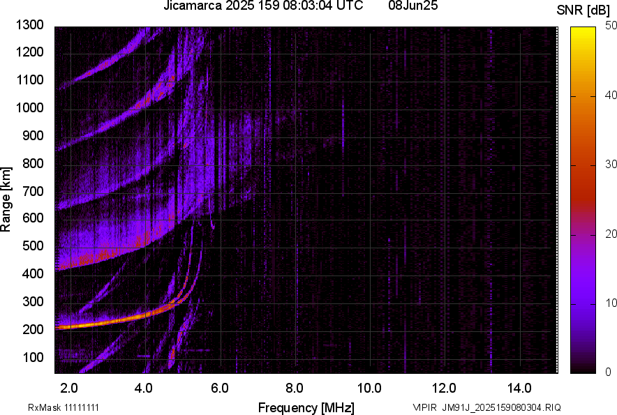This screenshot has width=617, height=415.
Task: Click the 'SNR [dB]' colorbar label
Action: (583, 10)
